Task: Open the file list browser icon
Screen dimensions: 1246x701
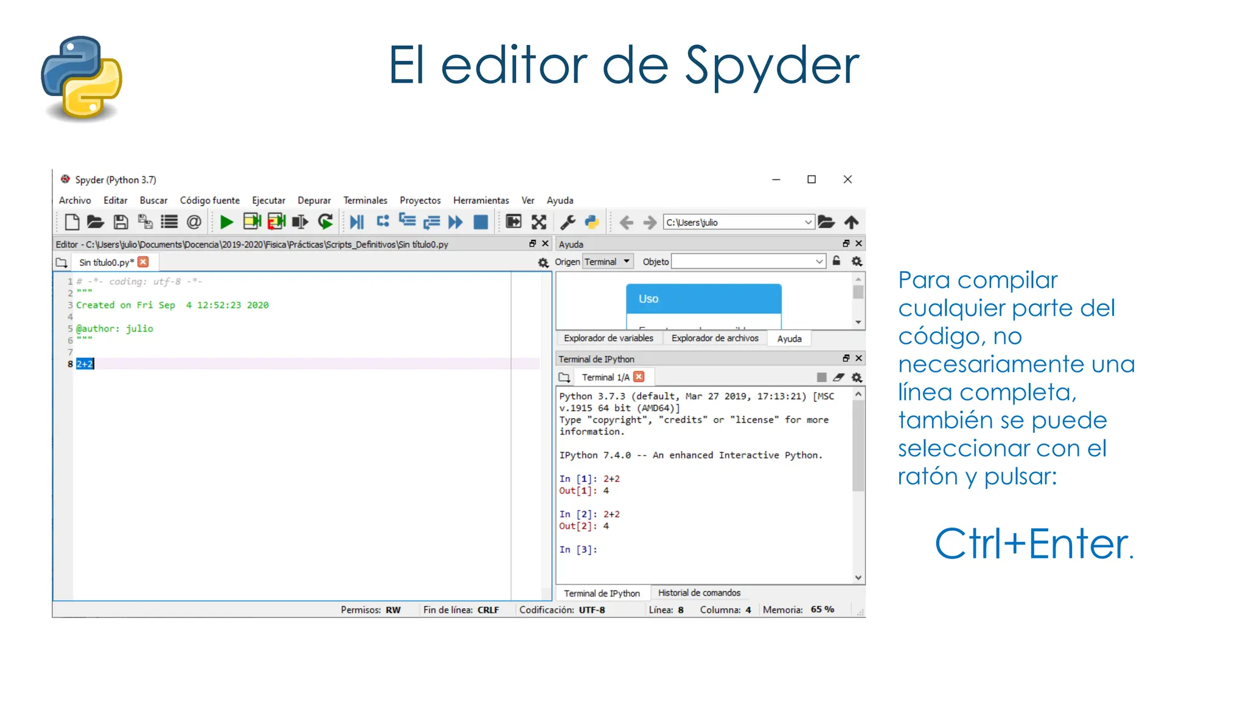Action: 169,222
